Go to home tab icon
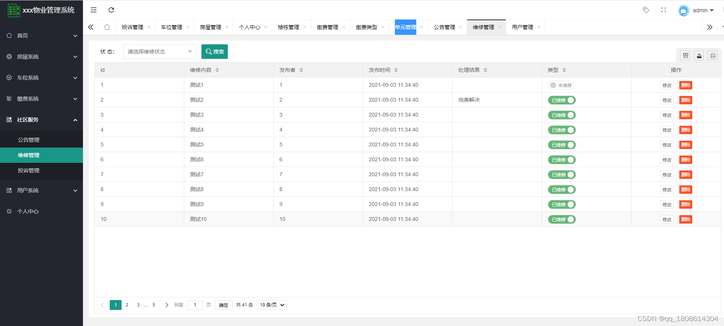724x326 pixels. [107, 27]
